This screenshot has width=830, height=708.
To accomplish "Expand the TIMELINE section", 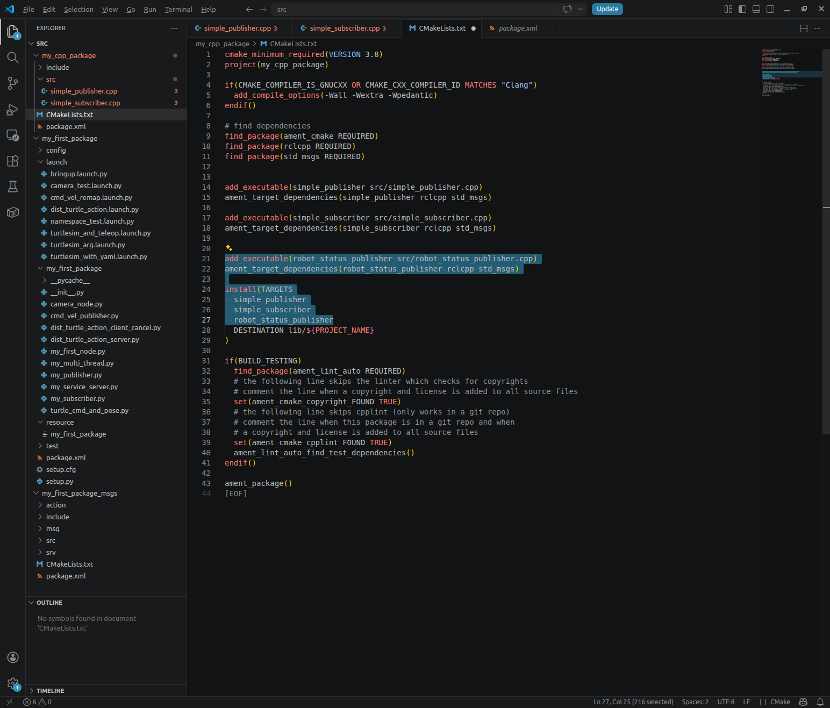I will [106, 691].
